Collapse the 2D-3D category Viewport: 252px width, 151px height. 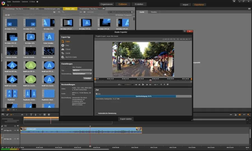pyautogui.click(x=4, y=15)
